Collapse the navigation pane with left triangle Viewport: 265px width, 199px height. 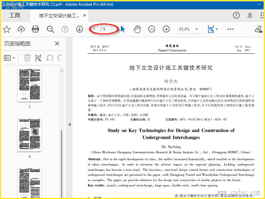(70, 125)
